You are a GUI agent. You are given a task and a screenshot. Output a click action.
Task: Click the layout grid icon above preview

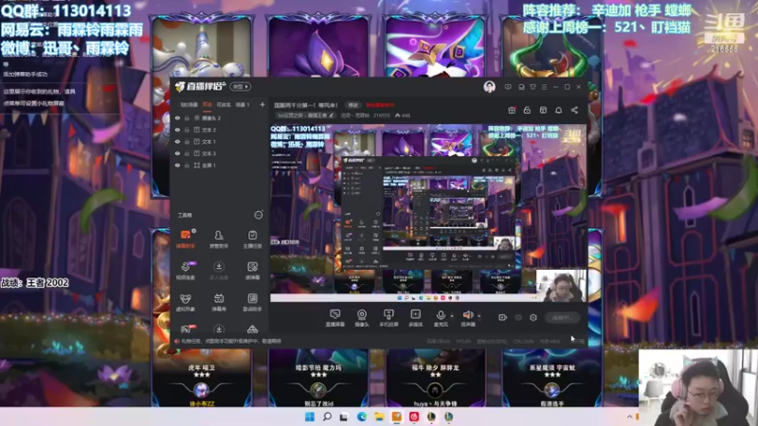point(543,110)
